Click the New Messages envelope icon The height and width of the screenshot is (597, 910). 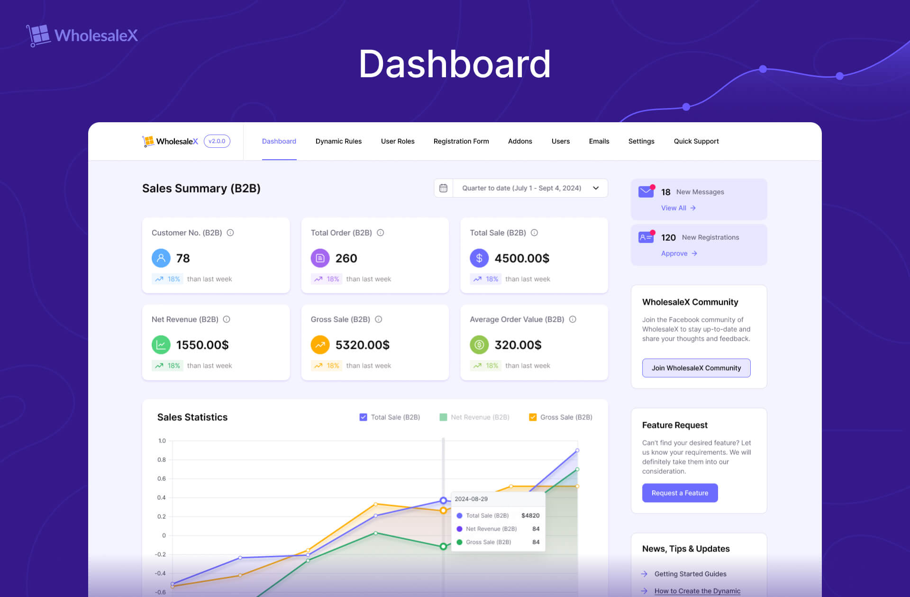click(646, 191)
